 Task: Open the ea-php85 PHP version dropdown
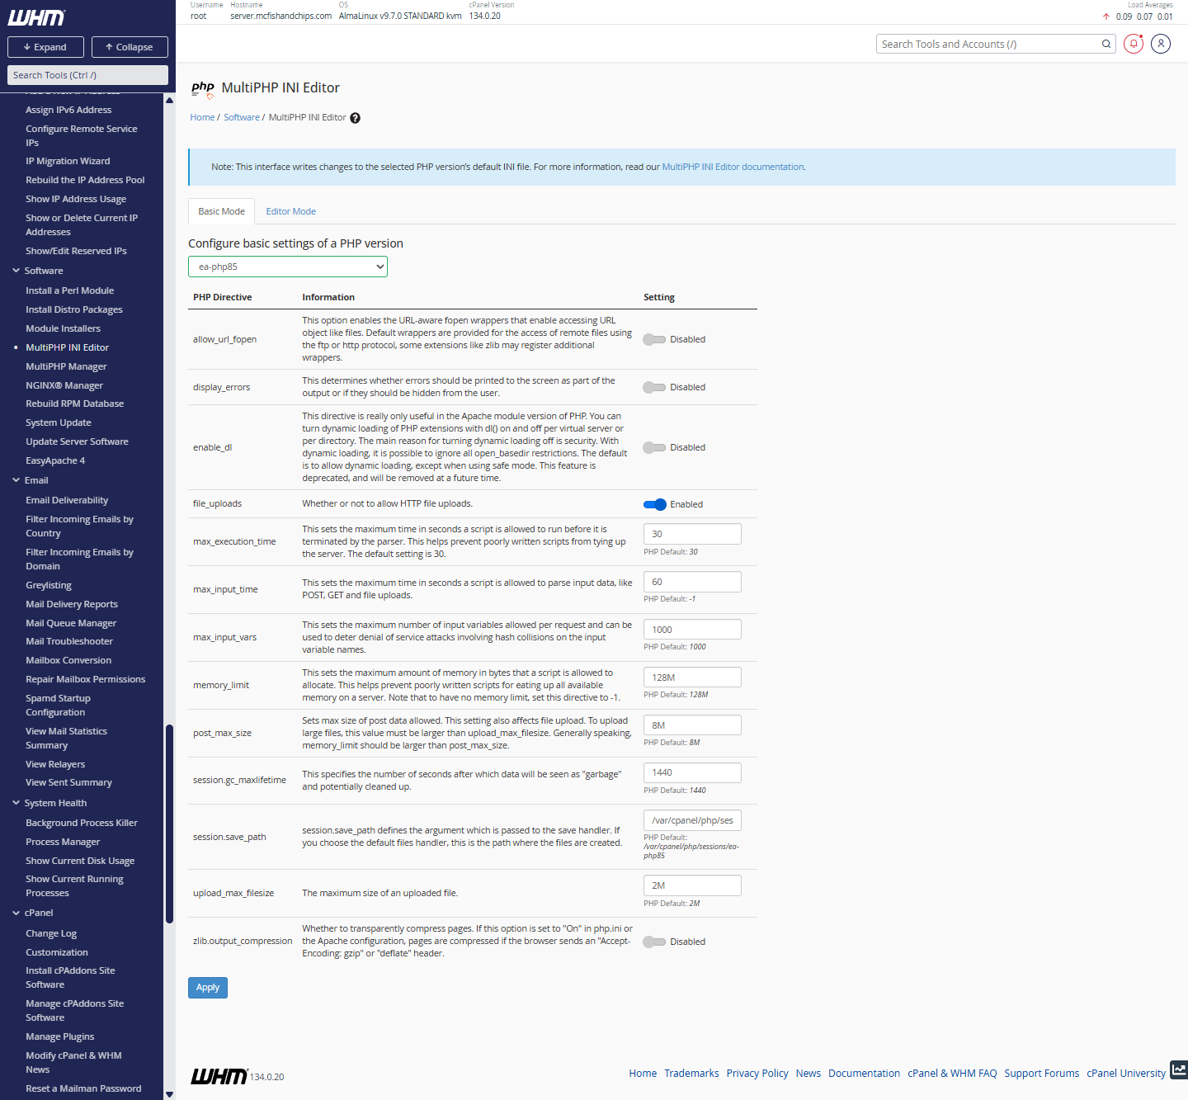click(288, 267)
